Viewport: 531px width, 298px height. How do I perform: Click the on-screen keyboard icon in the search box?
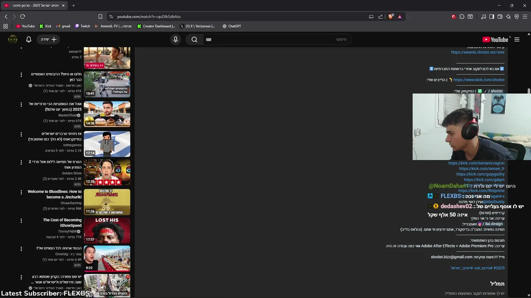tap(209, 39)
